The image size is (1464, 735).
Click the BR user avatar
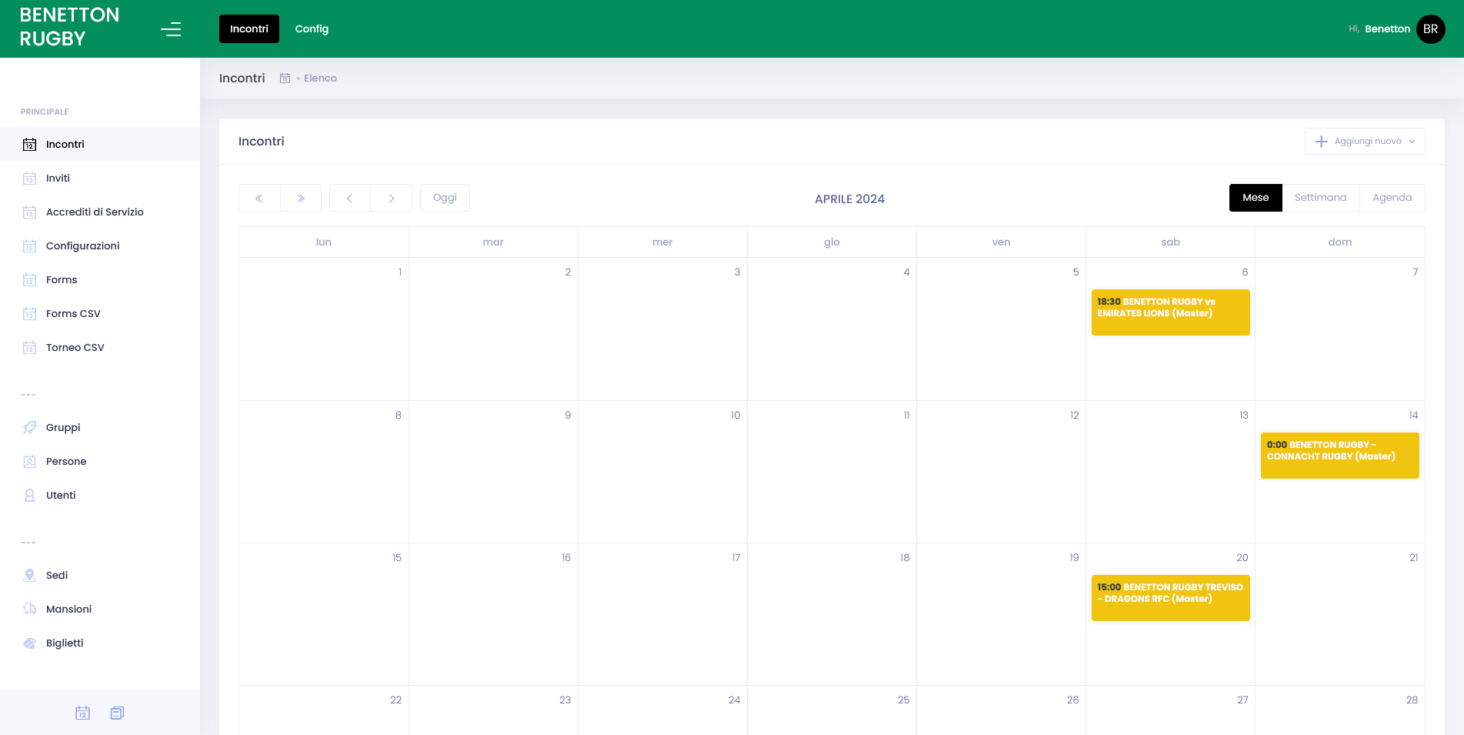coord(1430,29)
